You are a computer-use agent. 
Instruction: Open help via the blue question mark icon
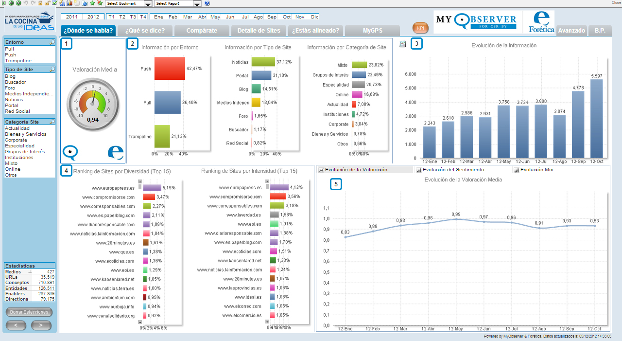[x=207, y=3]
